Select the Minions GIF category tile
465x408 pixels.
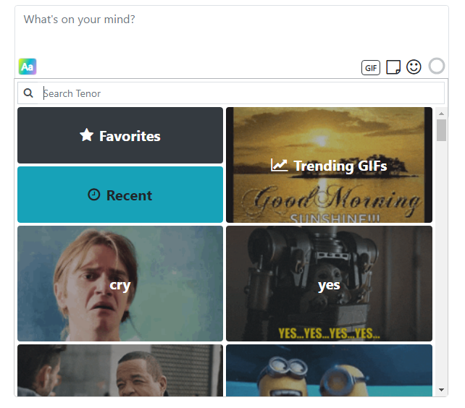click(x=329, y=370)
